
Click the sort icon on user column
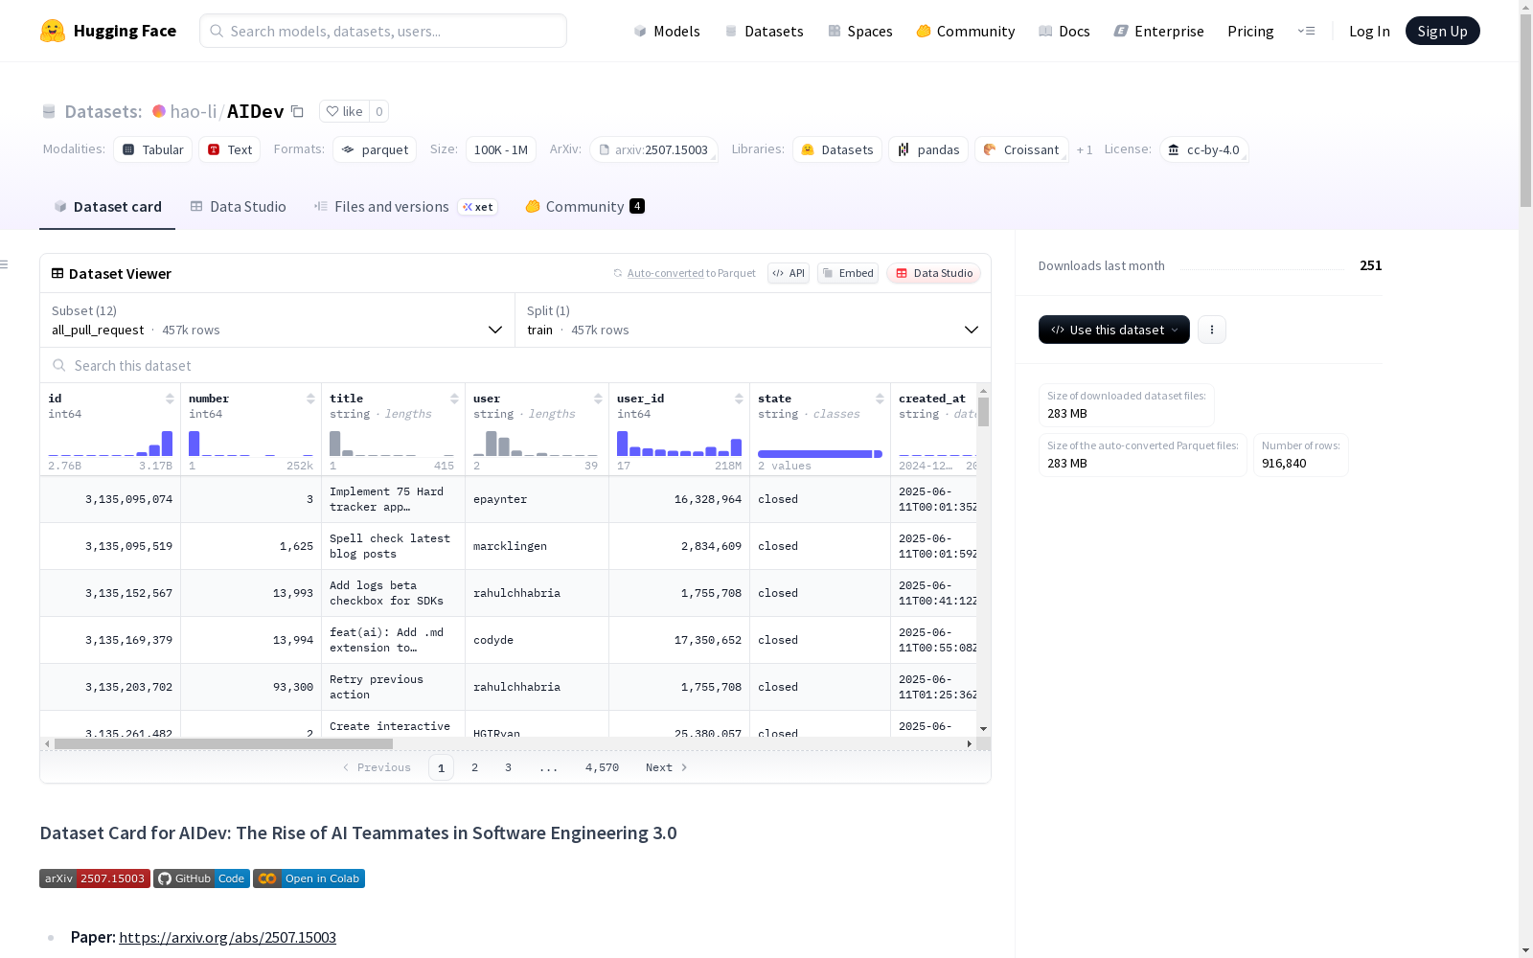[598, 399]
